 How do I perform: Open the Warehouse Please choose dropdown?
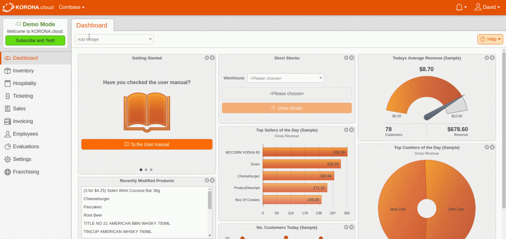point(286,78)
